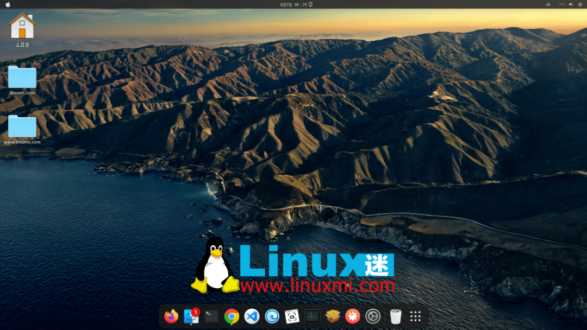Open the application grid launcher

(415, 316)
